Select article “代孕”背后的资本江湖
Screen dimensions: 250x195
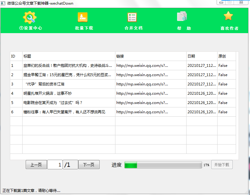[69, 84]
